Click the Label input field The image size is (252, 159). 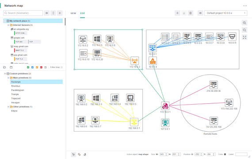(x=241, y=154)
